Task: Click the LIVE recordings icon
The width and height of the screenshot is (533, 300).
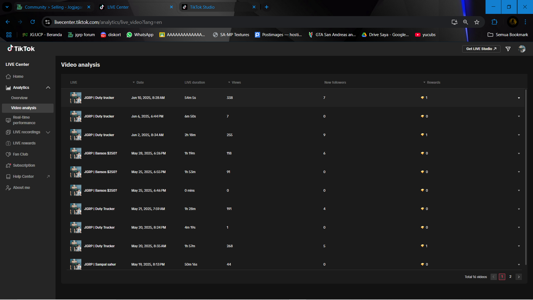Action: pyautogui.click(x=8, y=132)
